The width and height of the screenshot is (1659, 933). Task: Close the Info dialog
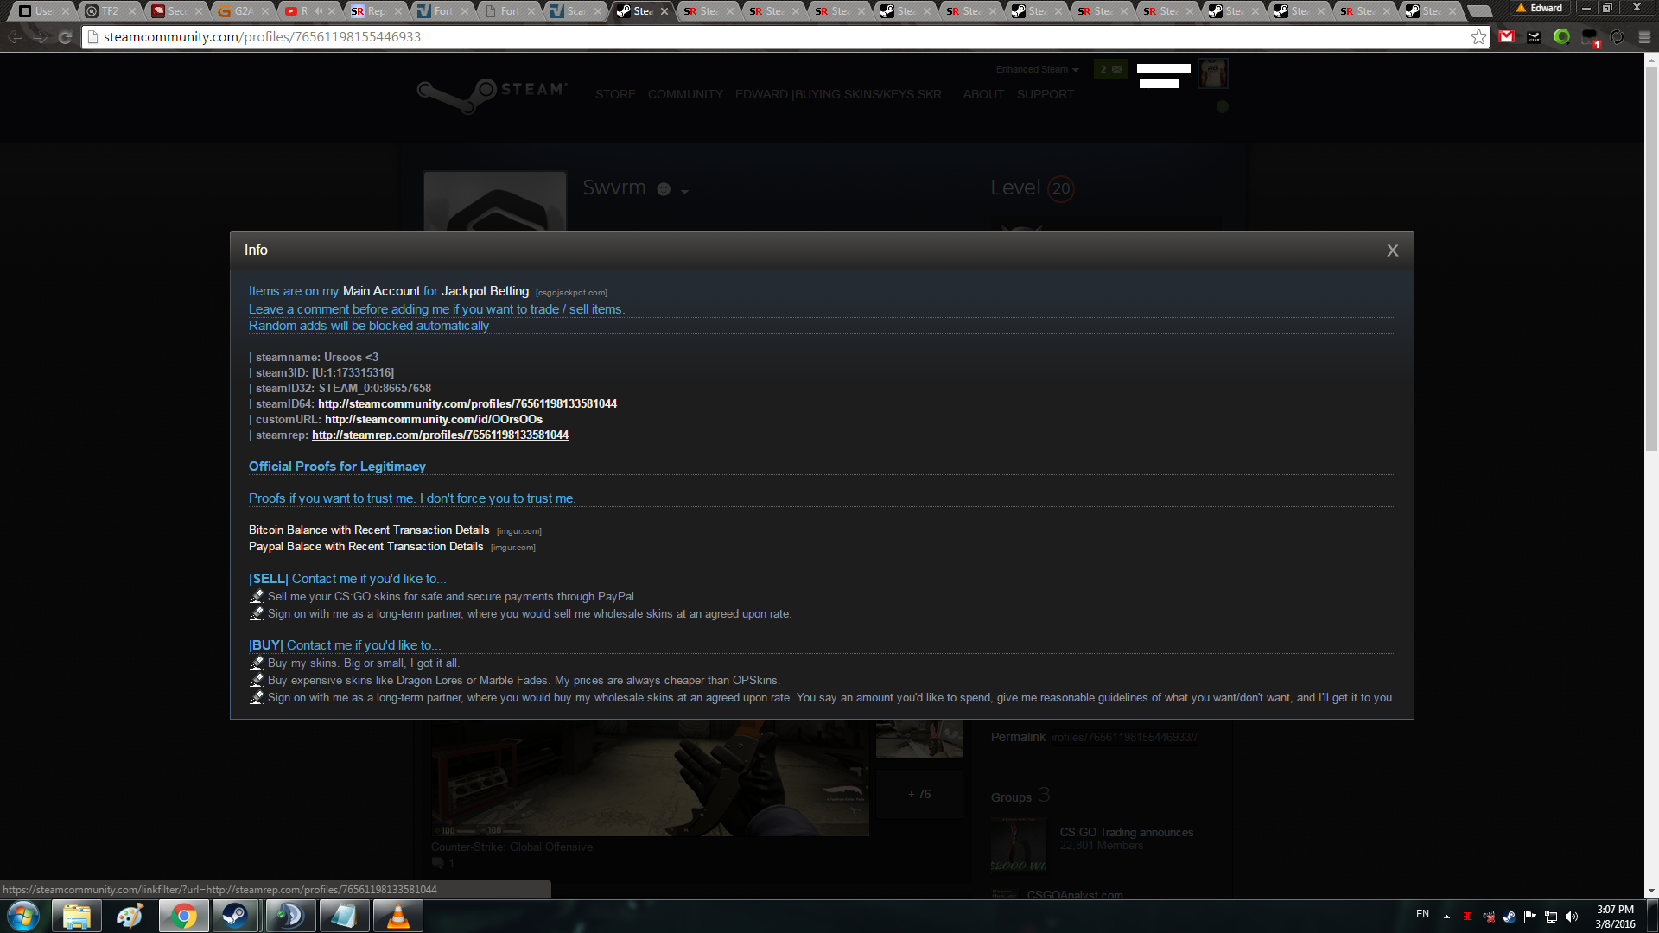point(1392,251)
